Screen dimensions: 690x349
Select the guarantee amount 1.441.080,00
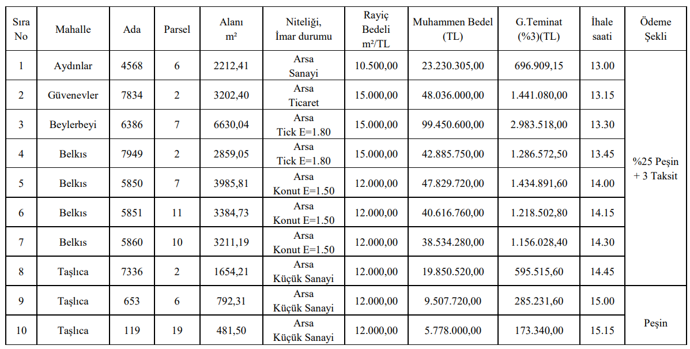tap(539, 95)
